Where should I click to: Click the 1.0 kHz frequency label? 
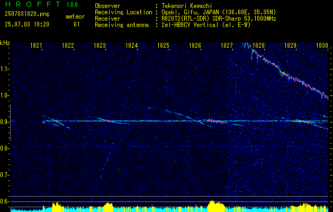tap(4, 95)
